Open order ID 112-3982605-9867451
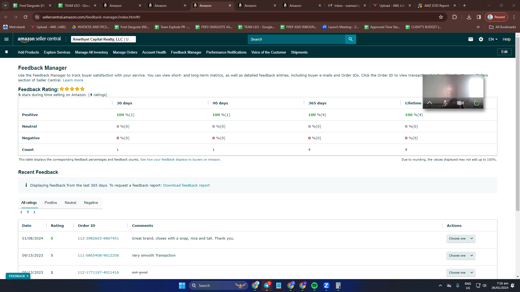520x292 pixels. point(98,238)
